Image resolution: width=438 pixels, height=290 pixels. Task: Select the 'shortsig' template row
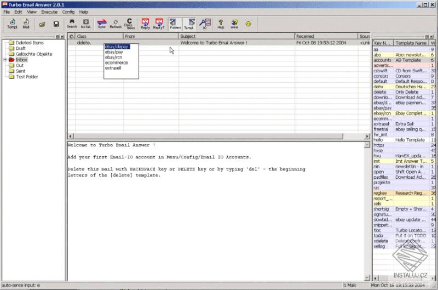tap(404, 209)
